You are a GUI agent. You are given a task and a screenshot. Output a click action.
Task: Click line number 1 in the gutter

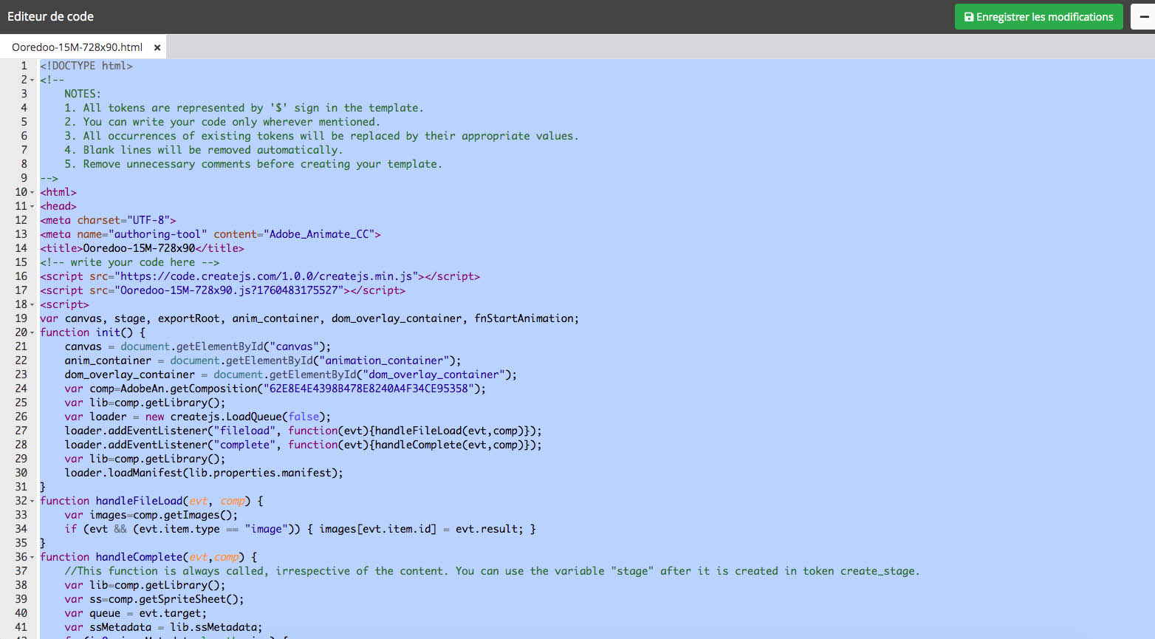click(x=24, y=66)
